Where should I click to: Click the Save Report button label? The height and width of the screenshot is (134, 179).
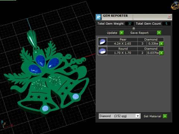[x=143, y=33]
